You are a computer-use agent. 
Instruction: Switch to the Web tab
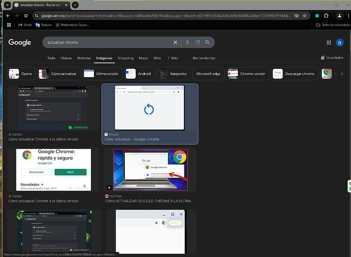[x=157, y=58]
